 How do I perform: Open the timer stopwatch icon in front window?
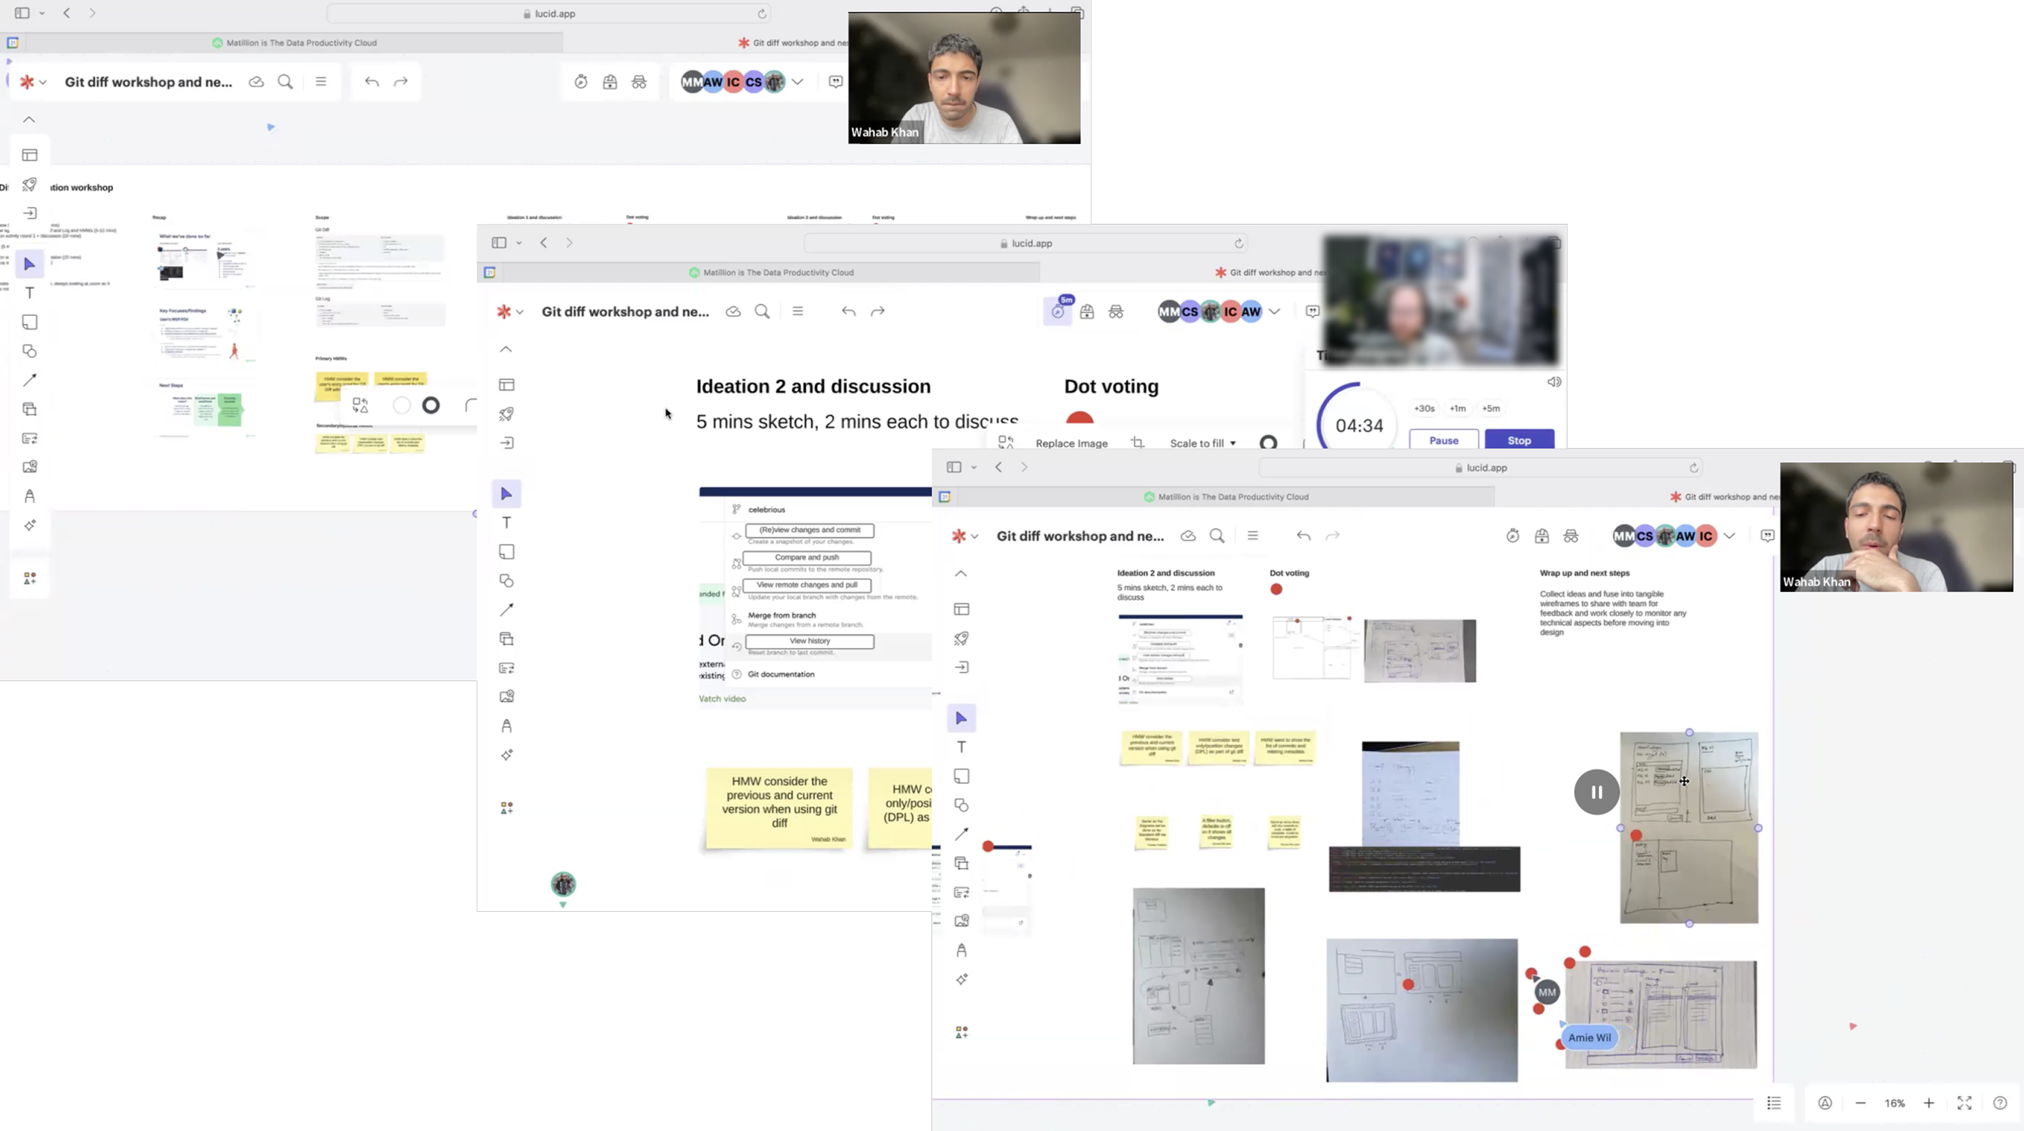(x=1513, y=536)
